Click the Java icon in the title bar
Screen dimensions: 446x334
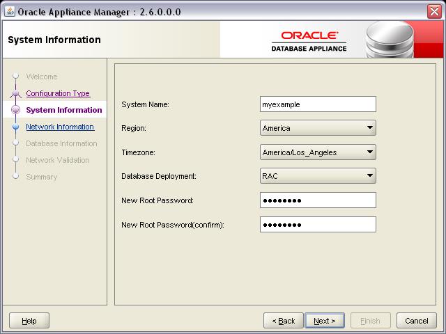pyautogui.click(x=9, y=12)
